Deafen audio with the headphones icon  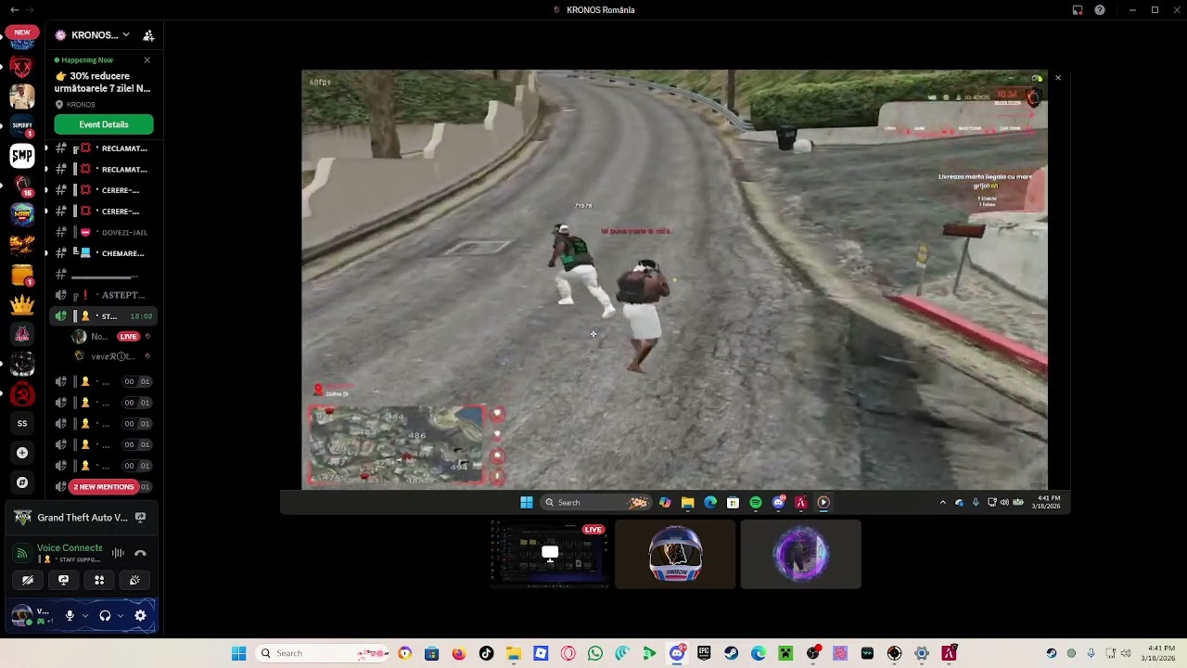click(105, 615)
